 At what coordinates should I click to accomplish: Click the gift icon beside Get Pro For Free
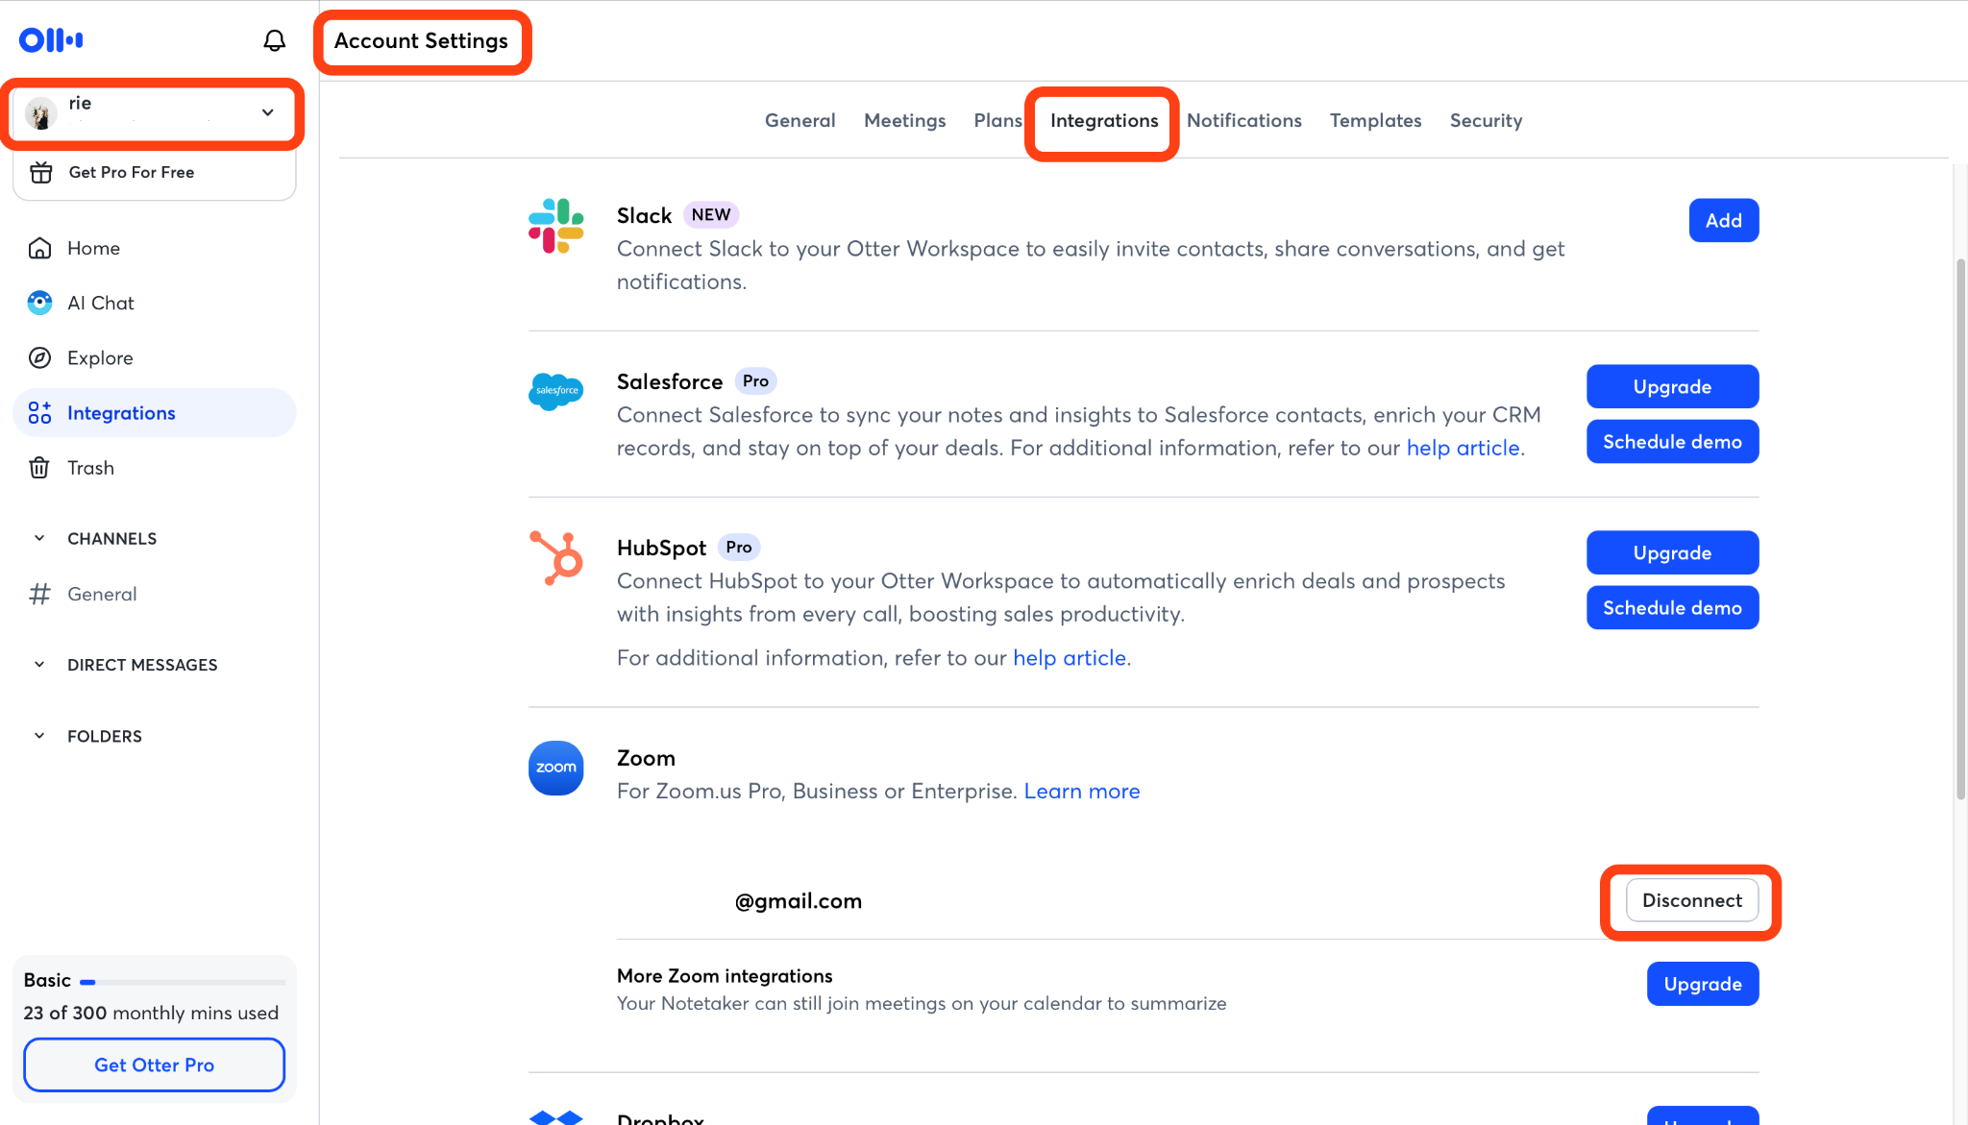tap(41, 172)
